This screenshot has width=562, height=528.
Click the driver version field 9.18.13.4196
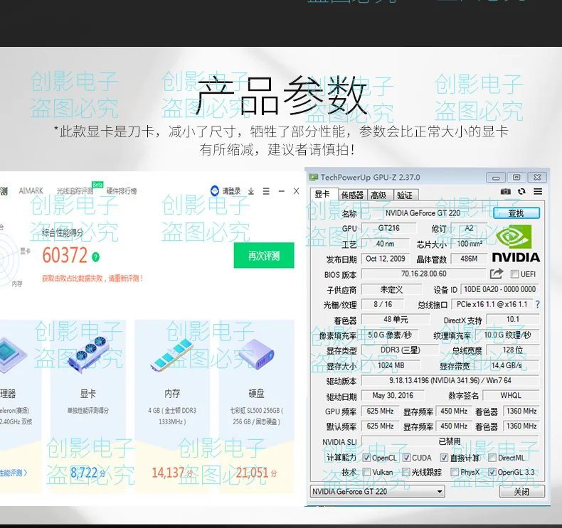(450, 380)
